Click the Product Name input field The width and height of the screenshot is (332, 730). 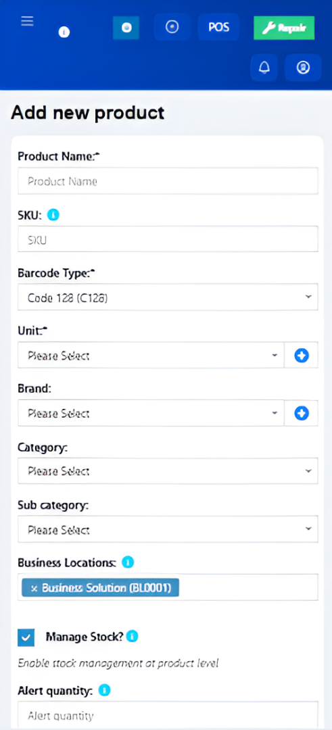pyautogui.click(x=168, y=181)
